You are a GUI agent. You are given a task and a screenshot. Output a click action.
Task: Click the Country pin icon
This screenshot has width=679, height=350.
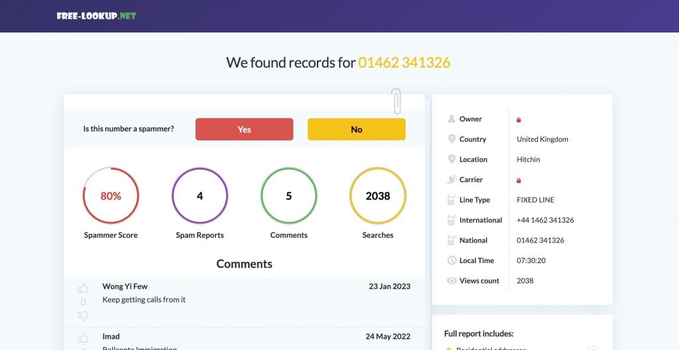point(452,139)
